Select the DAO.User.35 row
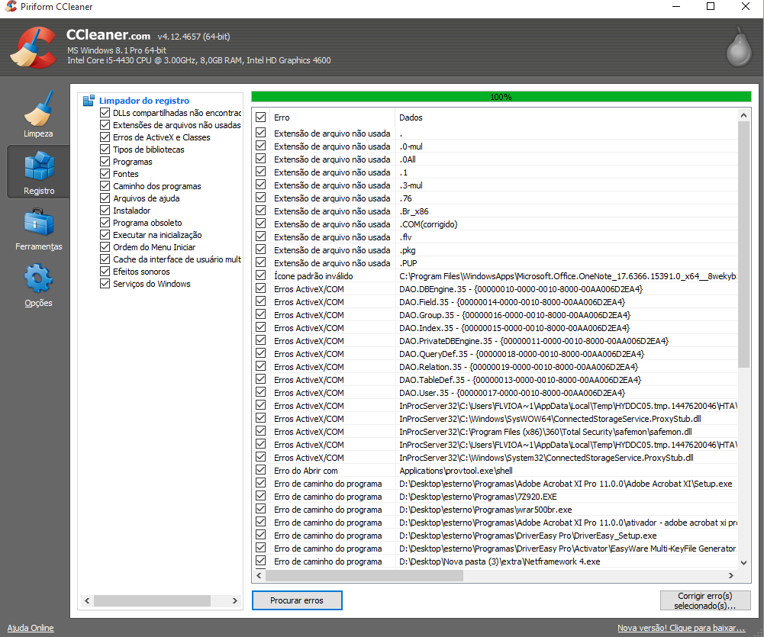764x637 pixels. point(495,393)
